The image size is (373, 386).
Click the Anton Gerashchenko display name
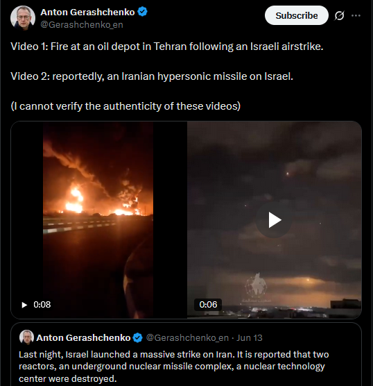coord(87,12)
